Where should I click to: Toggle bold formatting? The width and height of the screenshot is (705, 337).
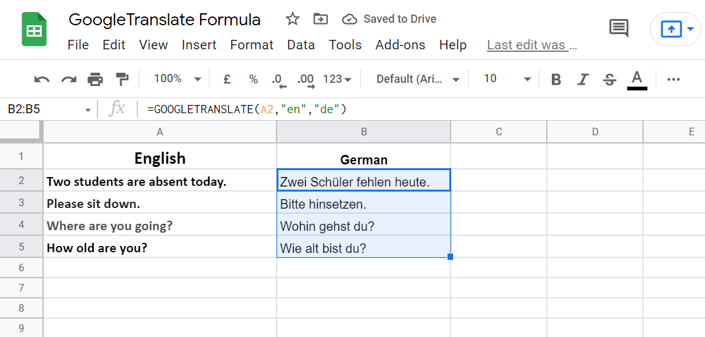pyautogui.click(x=556, y=80)
